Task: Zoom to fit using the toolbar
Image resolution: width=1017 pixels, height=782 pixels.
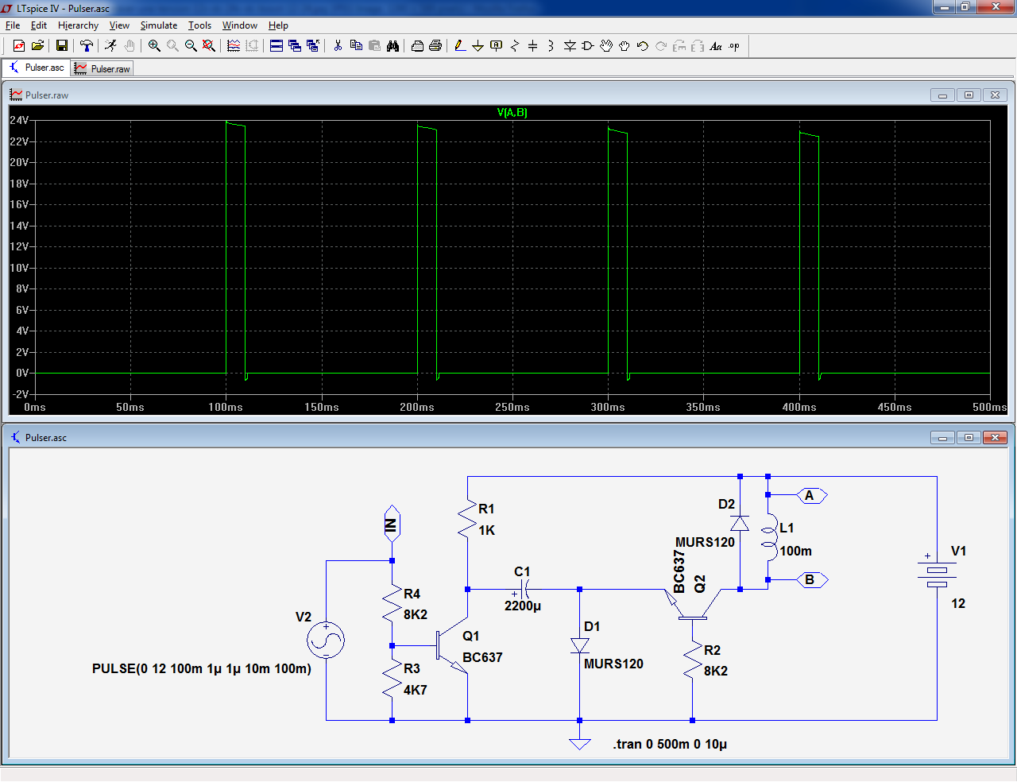Action: (x=209, y=46)
